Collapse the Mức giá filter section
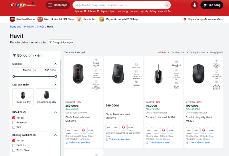This screenshot has width=229, height=156. (x=56, y=64)
